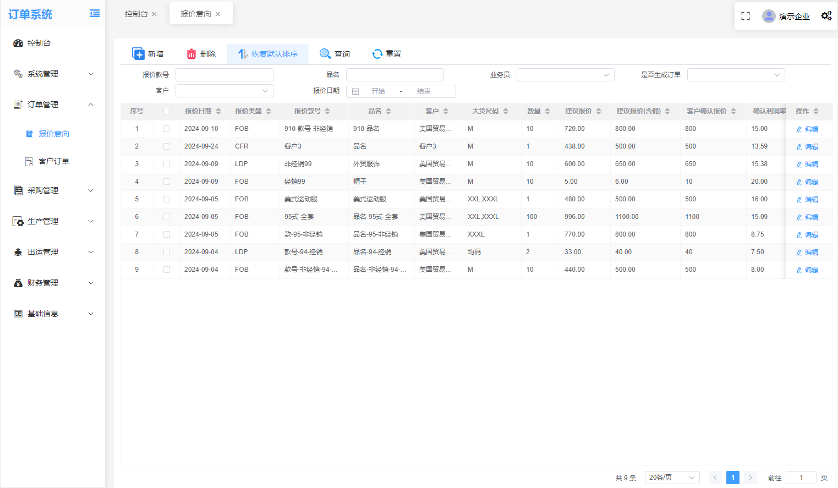Screen dimensions: 838x488
Task: Click the 生产管理 icon
Action: pyautogui.click(x=18, y=221)
